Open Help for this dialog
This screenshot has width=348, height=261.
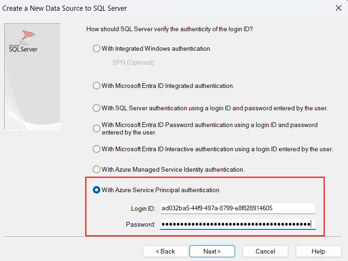tap(318, 251)
